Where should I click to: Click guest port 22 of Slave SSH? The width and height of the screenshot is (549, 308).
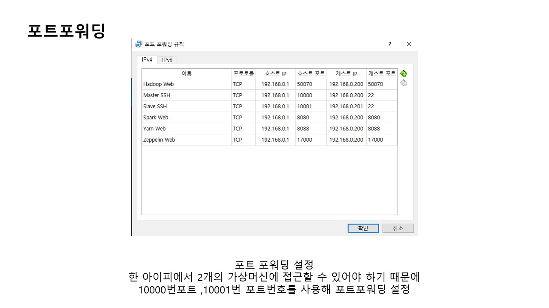pyautogui.click(x=382, y=107)
